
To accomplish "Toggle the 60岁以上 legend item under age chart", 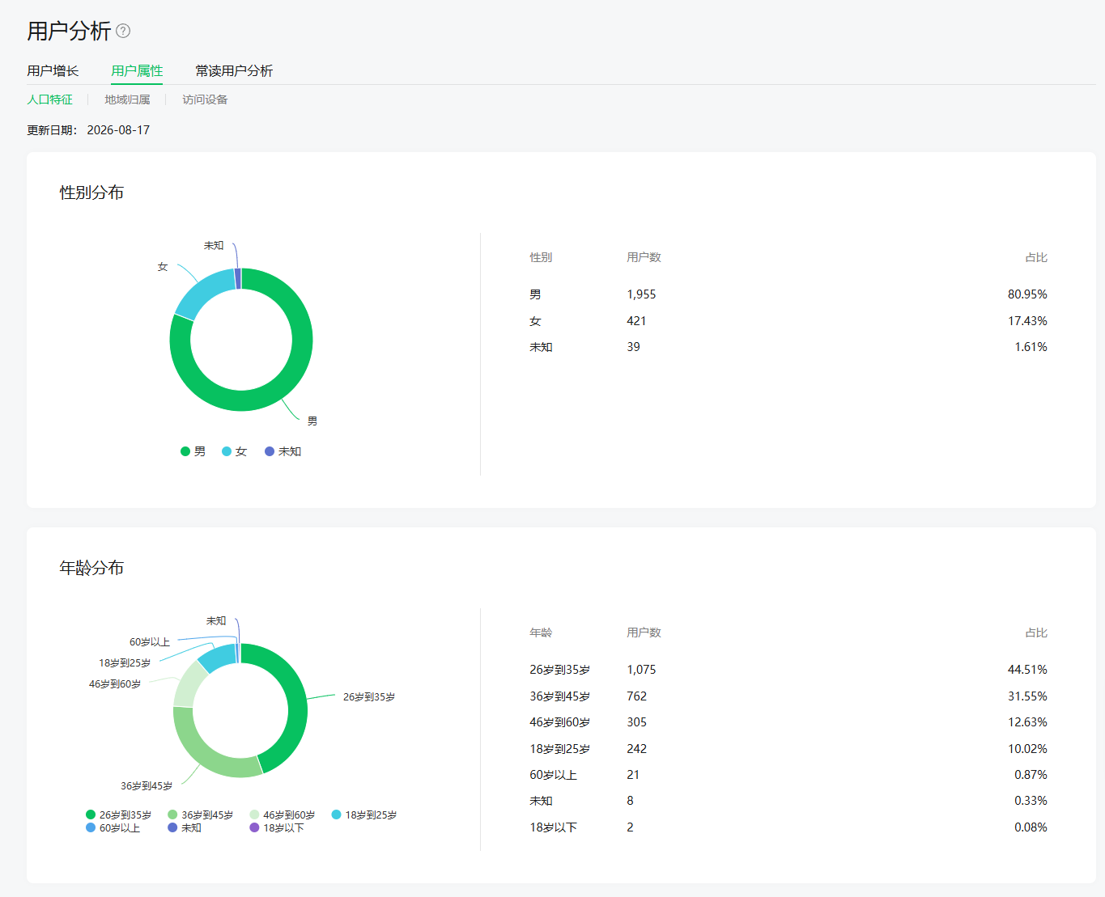I will [x=113, y=827].
